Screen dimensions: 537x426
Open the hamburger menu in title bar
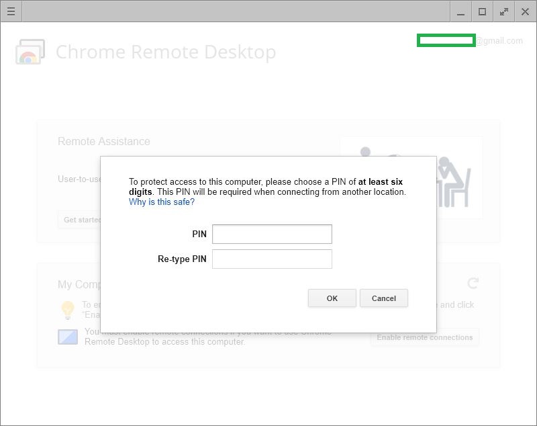tap(11, 11)
